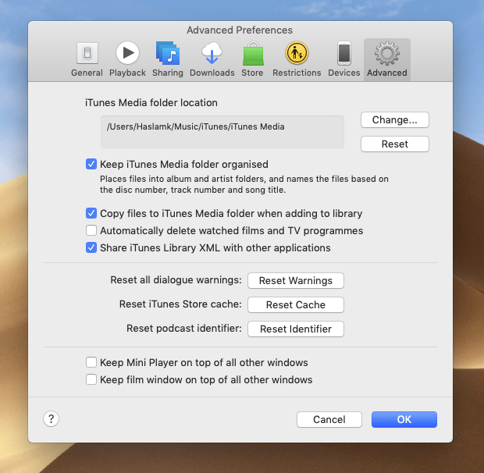Screen dimensions: 484x473
Task: Click Change... media folder button
Action: tap(395, 119)
